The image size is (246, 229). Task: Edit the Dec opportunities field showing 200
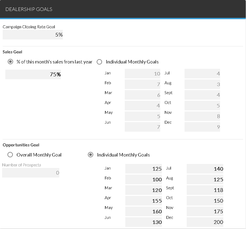[x=205, y=222]
